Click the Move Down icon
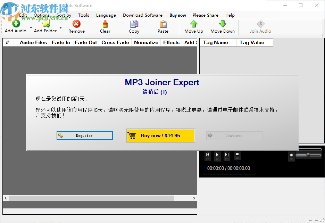This screenshot has height=223, width=325. [x=222, y=24]
